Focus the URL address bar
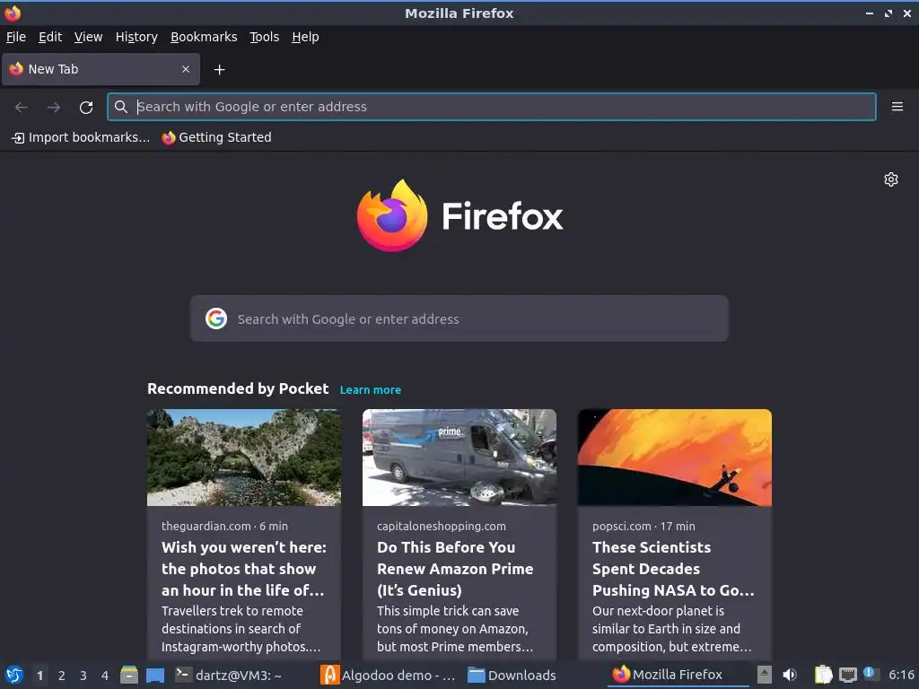 point(491,107)
